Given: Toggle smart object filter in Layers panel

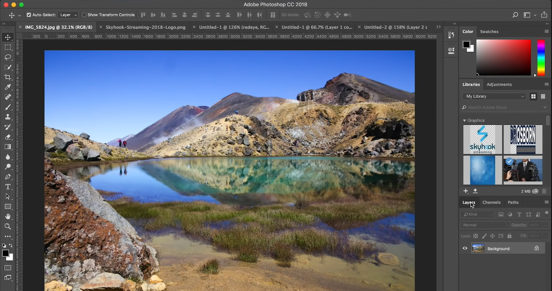Looking at the screenshot, I should click(x=538, y=214).
